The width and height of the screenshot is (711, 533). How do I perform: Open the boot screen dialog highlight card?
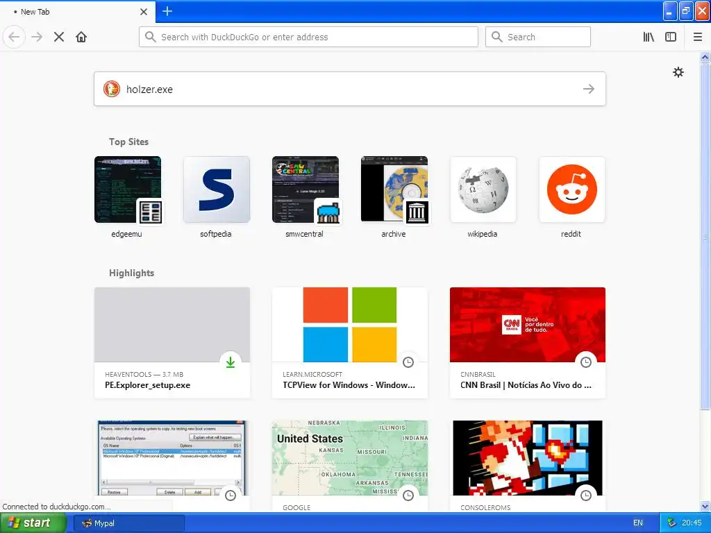pos(172,466)
